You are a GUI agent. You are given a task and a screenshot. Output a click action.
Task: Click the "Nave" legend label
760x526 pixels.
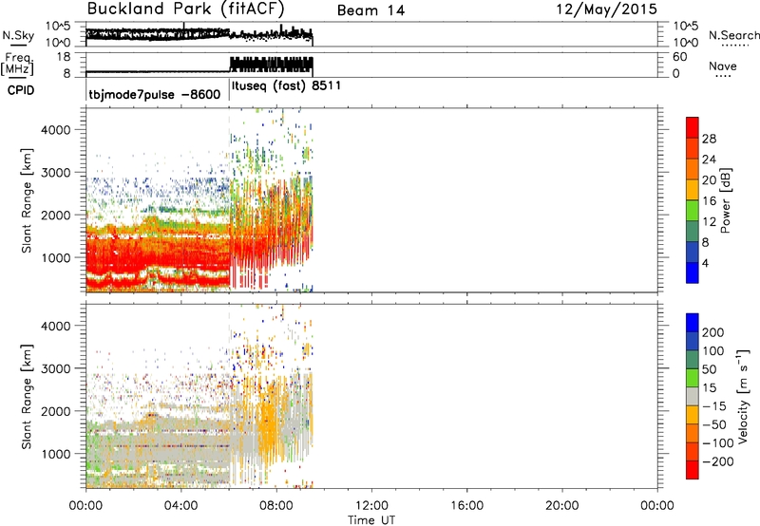click(723, 66)
